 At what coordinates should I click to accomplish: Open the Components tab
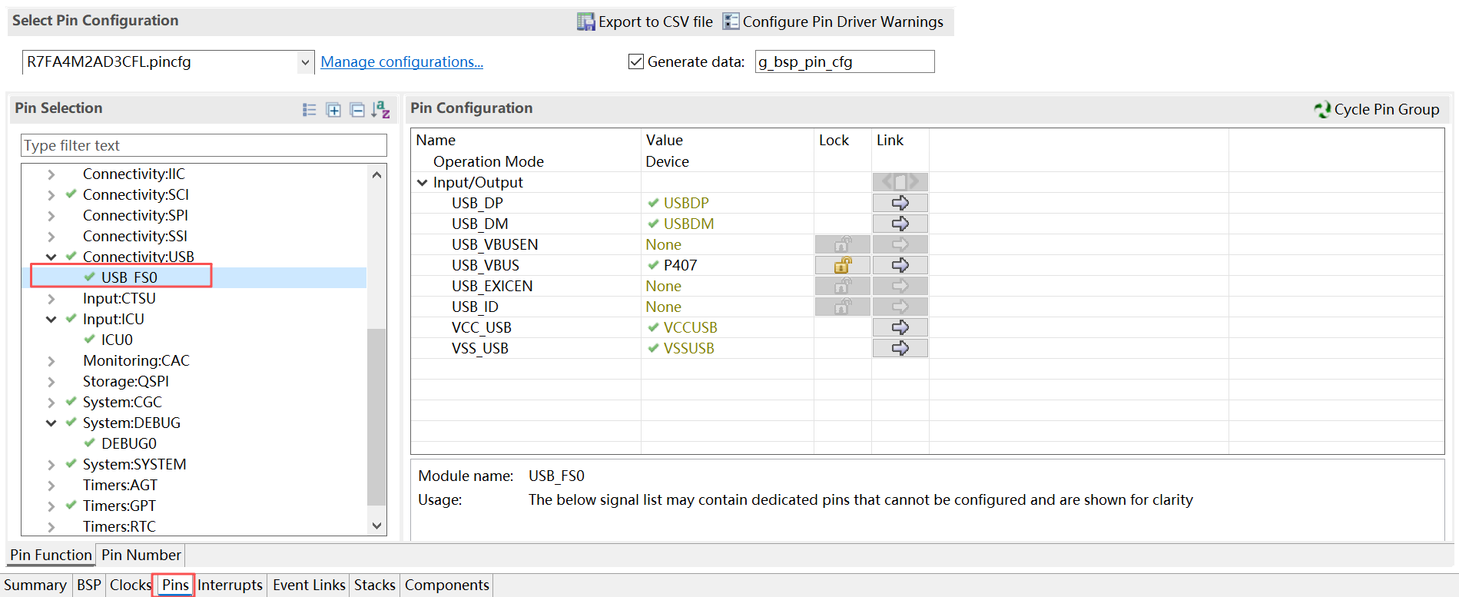[447, 585]
